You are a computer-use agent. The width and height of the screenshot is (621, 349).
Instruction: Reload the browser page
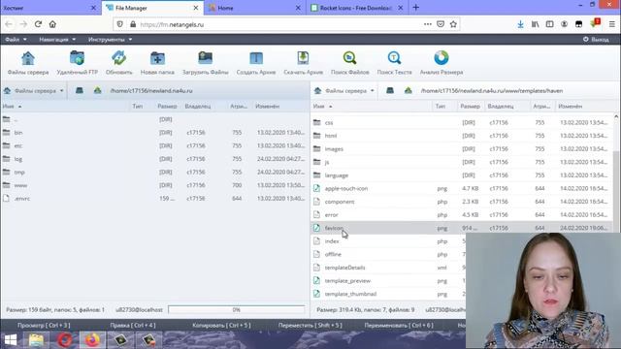pyautogui.click(x=38, y=24)
